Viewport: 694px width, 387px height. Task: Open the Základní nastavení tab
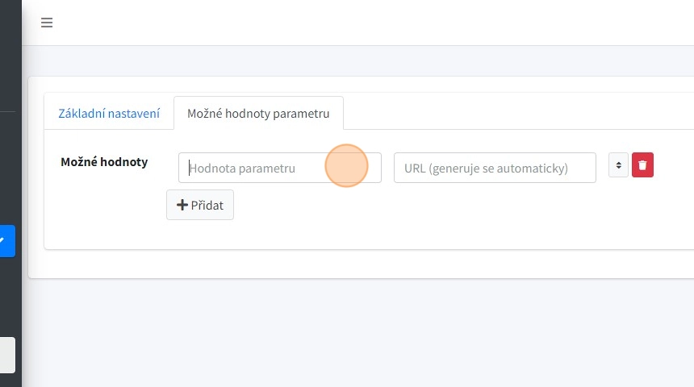(109, 114)
